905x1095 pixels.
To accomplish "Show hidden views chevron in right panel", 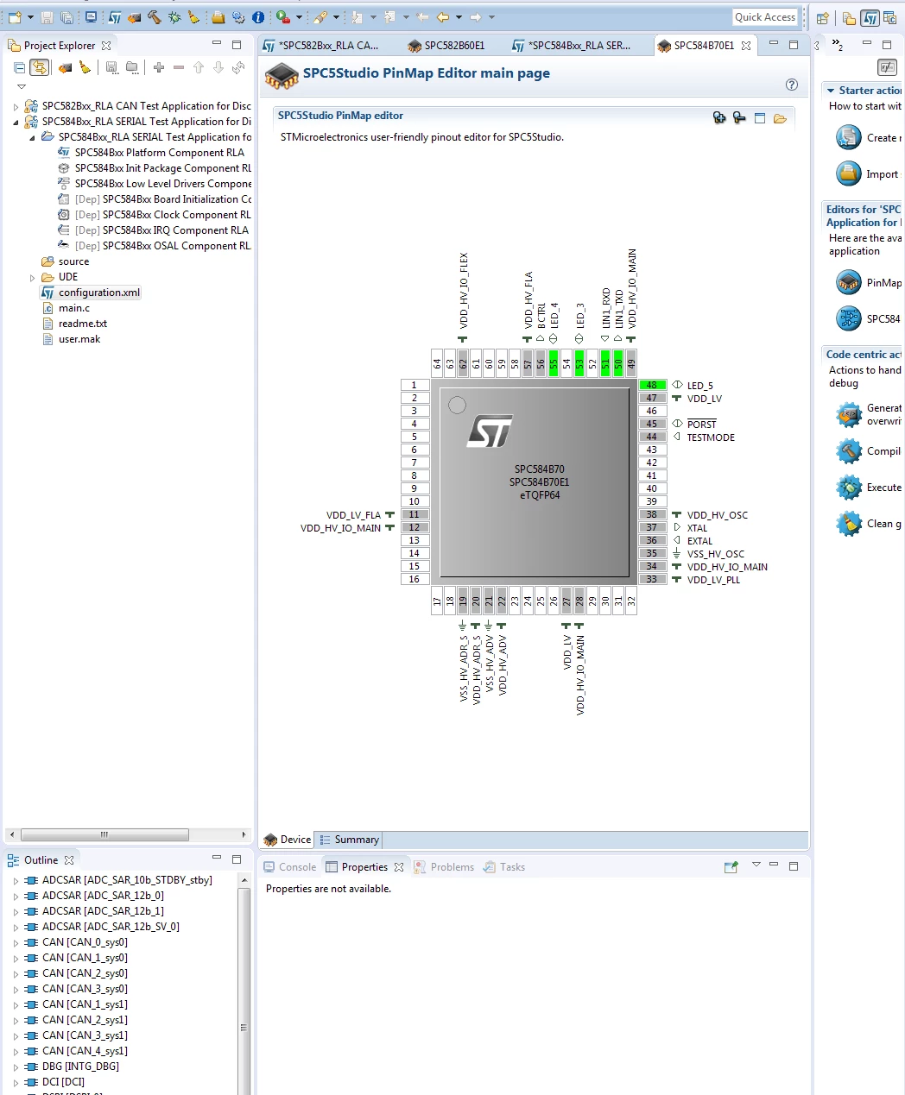I will tap(837, 45).
